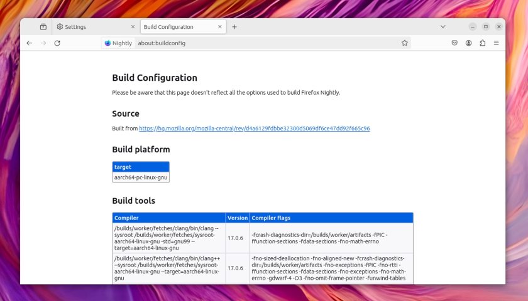Open the hg.mozilla.org mozilla-central revision link
The width and height of the screenshot is (528, 301).
(254, 129)
